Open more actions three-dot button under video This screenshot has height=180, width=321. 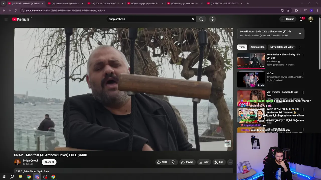[230, 162]
